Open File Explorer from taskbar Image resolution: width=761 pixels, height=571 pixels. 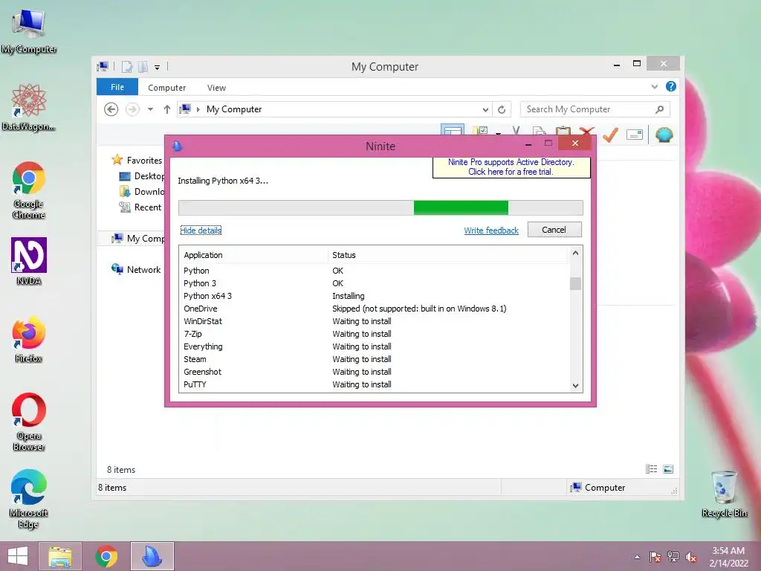60,556
